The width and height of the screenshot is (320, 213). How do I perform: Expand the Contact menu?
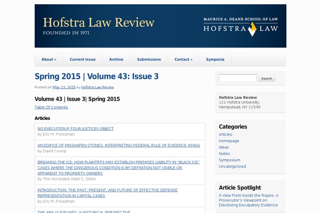[183, 60]
